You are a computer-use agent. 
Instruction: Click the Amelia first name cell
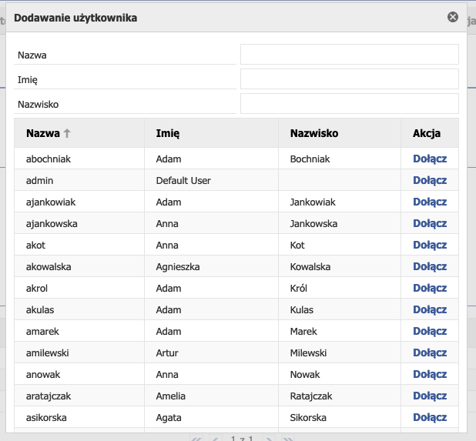(x=211, y=396)
